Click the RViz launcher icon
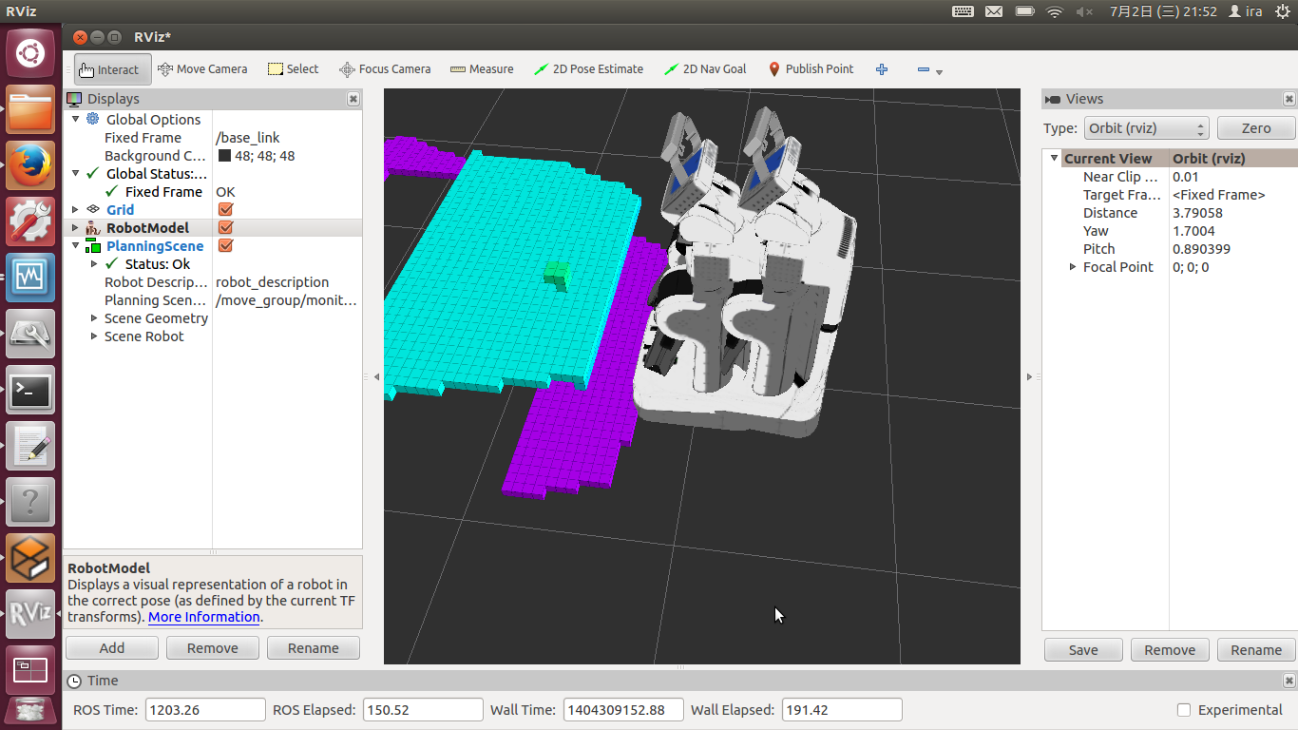The width and height of the screenshot is (1298, 730). coord(30,614)
